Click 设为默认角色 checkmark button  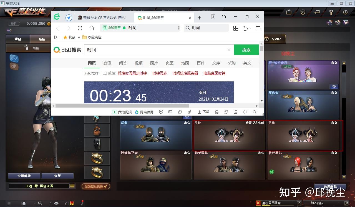pyautogui.click(x=96, y=186)
